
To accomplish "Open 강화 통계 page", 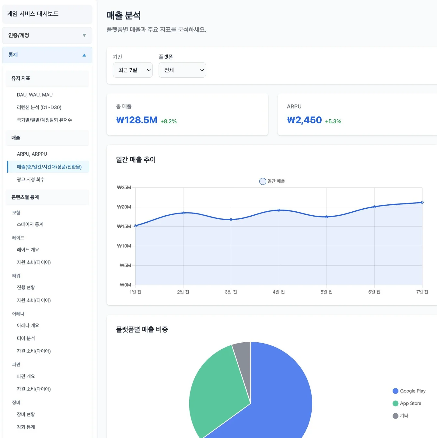I will point(26,427).
